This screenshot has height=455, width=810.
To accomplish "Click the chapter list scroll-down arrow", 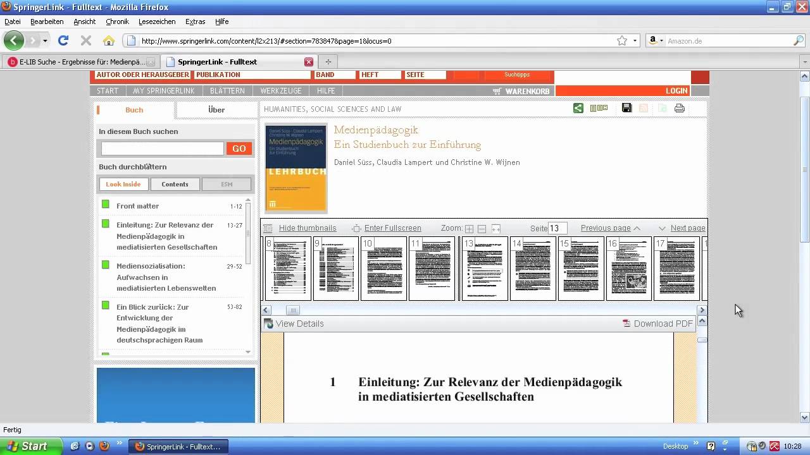I will click(248, 352).
